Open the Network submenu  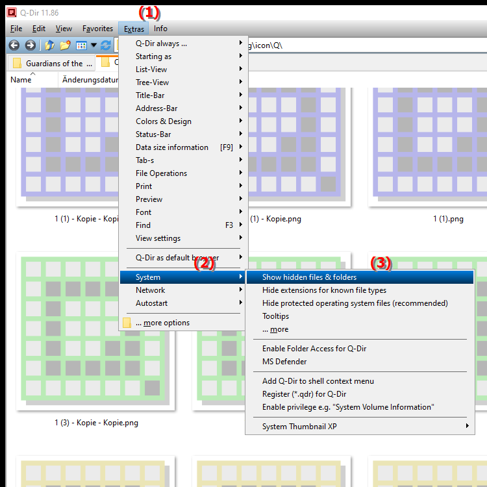tap(183, 290)
